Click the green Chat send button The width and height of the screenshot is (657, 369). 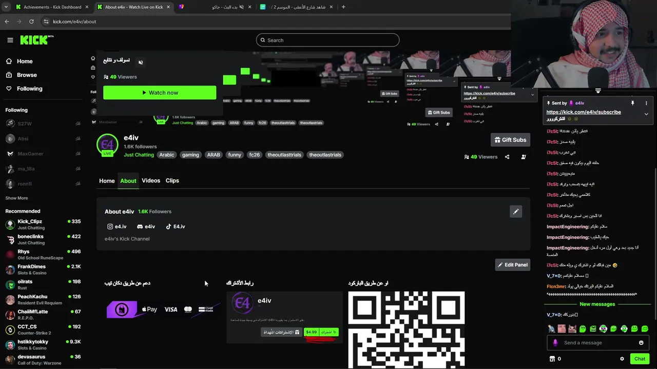(x=640, y=359)
